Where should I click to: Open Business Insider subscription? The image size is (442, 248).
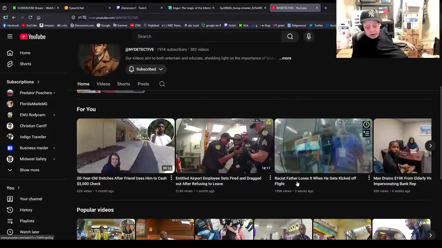(33, 148)
